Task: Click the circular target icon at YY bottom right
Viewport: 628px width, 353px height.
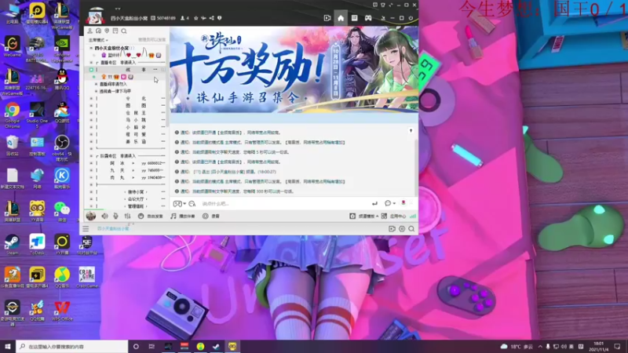Action: pos(402,229)
